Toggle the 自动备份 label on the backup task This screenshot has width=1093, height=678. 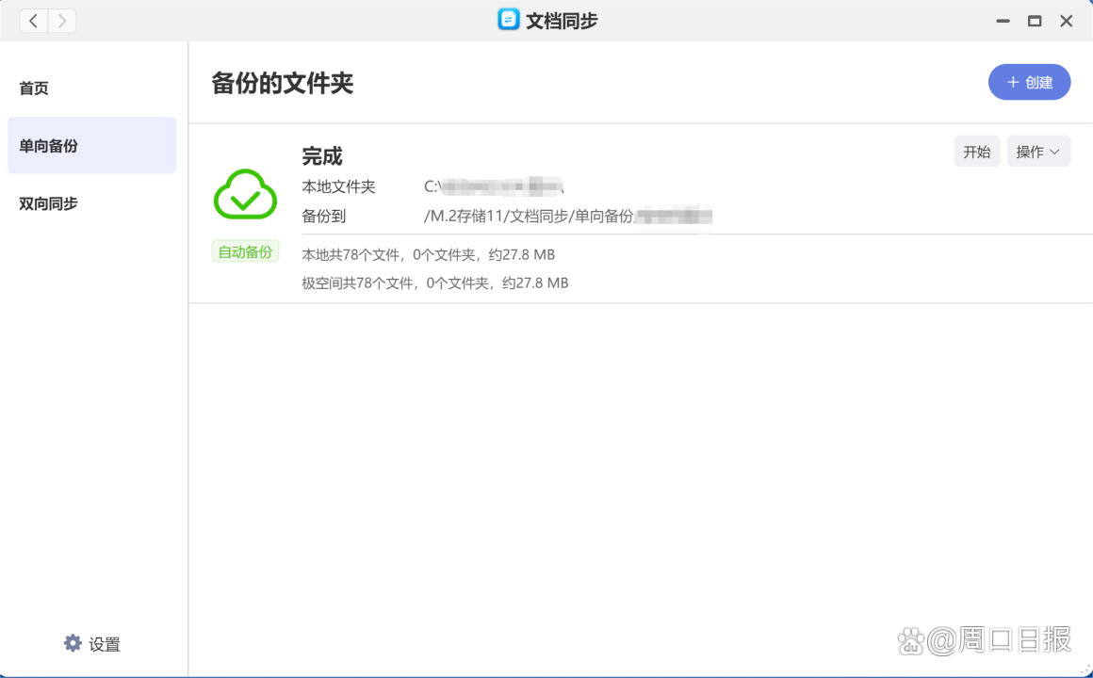point(245,251)
